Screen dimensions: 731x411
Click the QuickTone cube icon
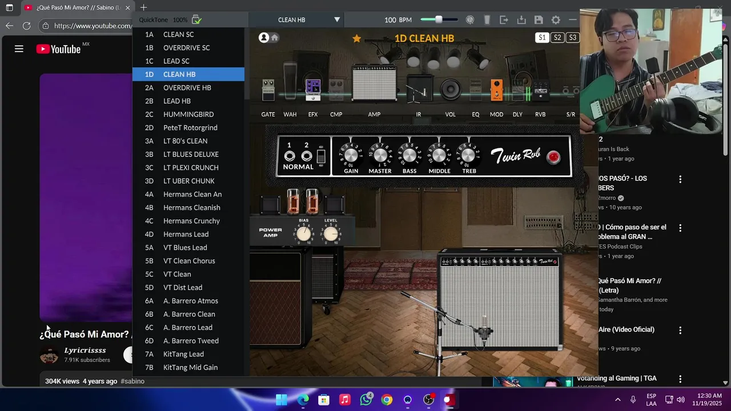[x=196, y=20]
